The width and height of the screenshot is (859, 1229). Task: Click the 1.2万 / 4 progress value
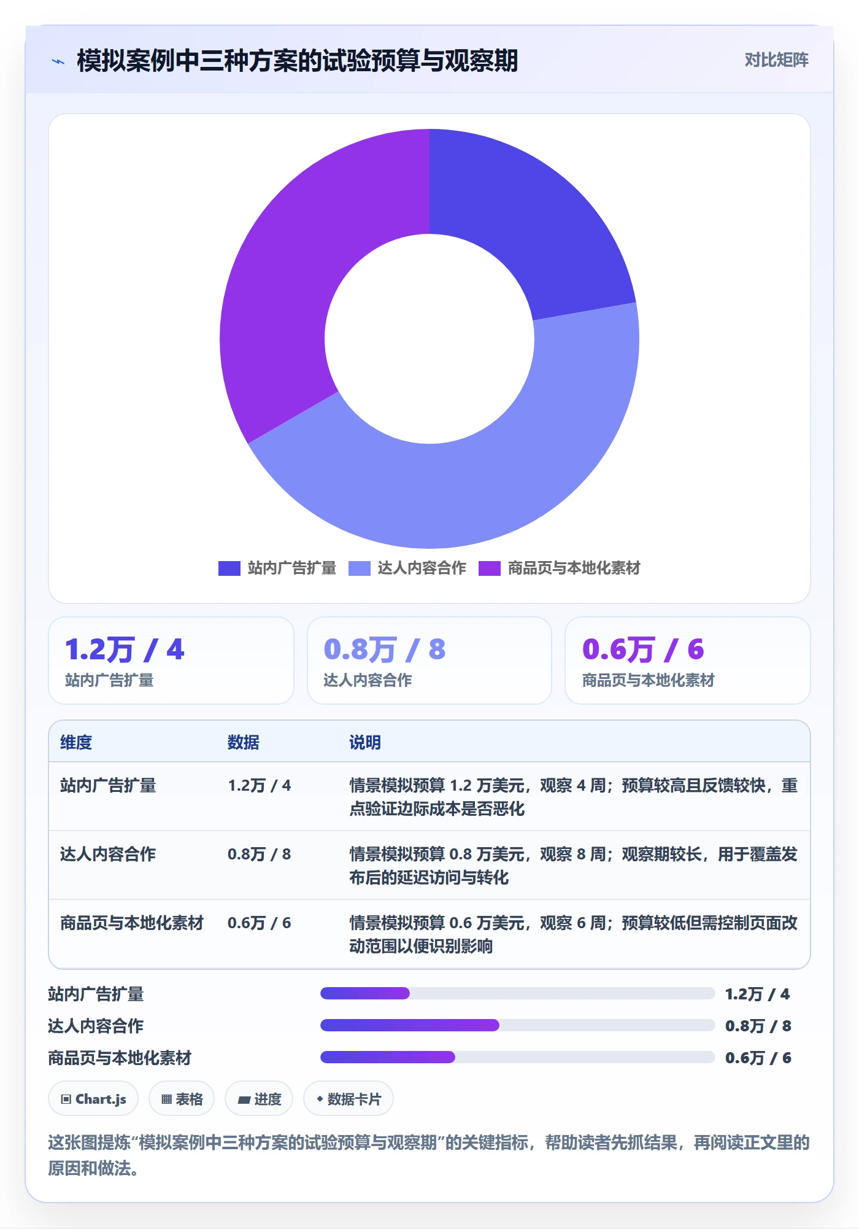point(758,994)
